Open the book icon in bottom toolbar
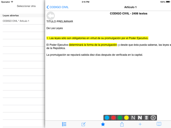Viewport: 171px width, 128px height. [x=159, y=124]
